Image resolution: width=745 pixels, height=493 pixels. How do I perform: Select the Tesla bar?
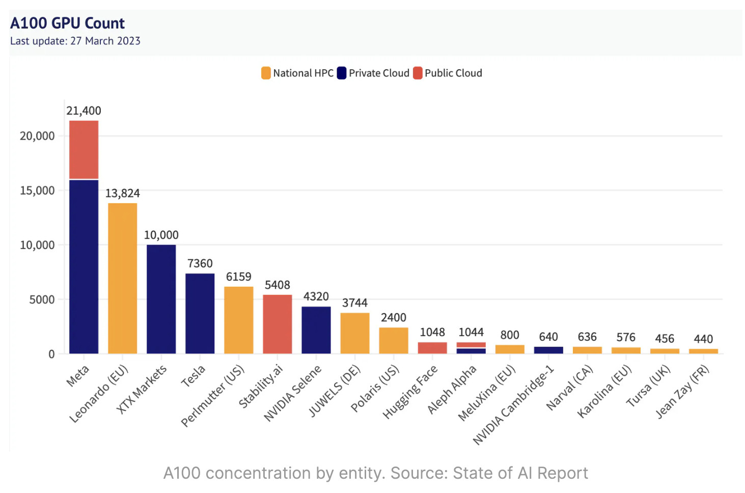pos(200,313)
